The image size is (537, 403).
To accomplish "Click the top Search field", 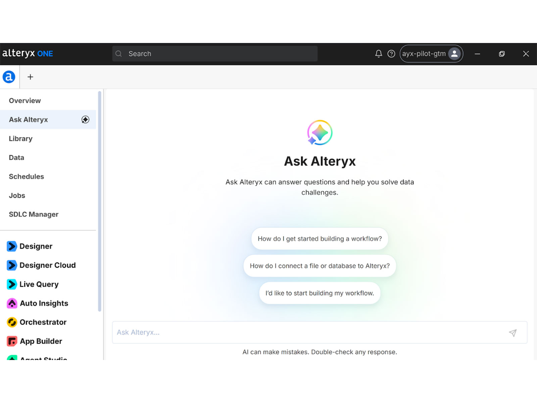I will 215,54.
